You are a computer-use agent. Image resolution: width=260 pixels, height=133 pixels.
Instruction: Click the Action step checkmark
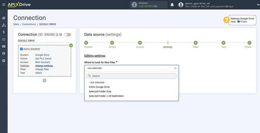coord(112,43)
